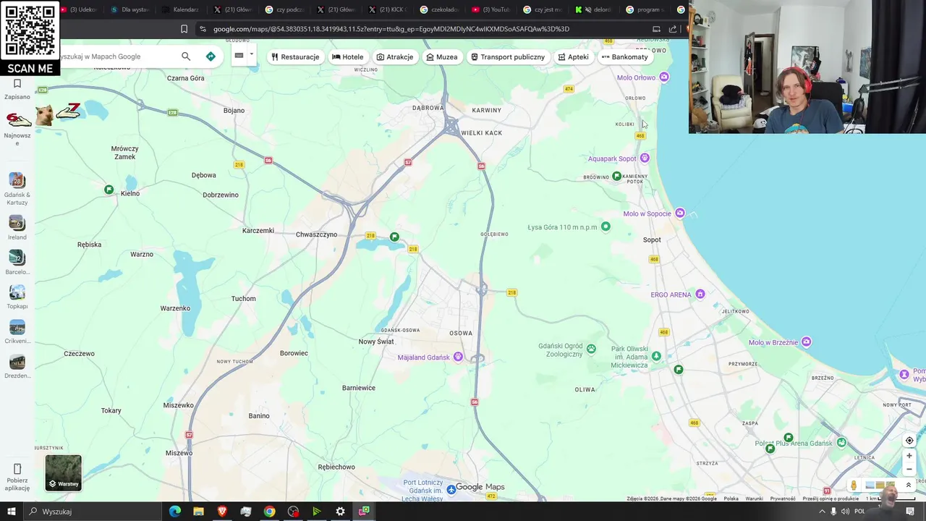Open the Crikvenica recent item

pyautogui.click(x=17, y=331)
